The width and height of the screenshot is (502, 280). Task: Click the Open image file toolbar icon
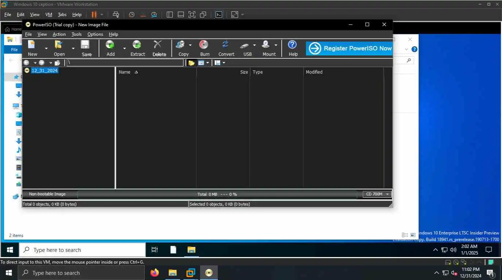(x=59, y=45)
